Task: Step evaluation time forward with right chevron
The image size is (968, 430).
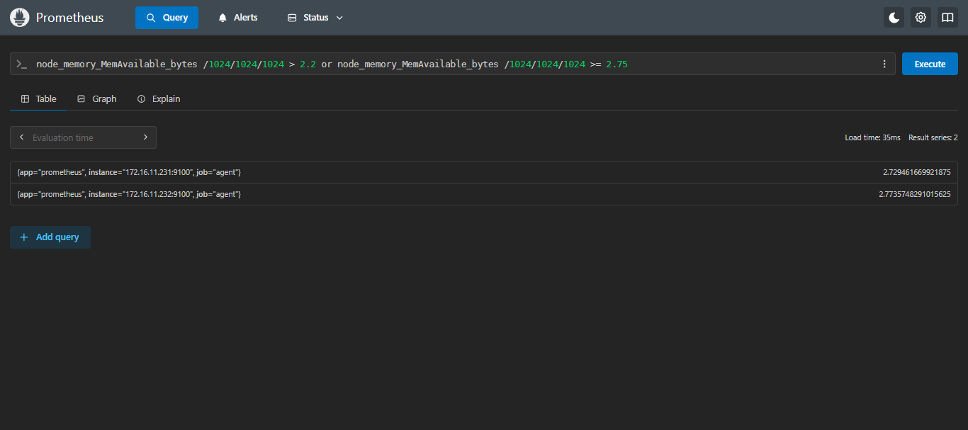Action: click(x=145, y=137)
